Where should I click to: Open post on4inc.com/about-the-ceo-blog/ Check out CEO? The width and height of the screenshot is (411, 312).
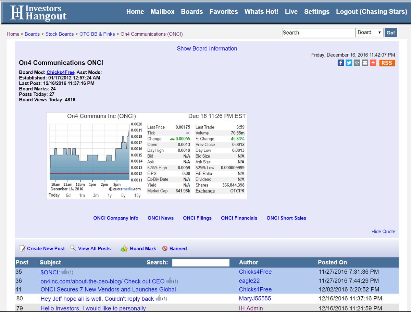click(102, 281)
